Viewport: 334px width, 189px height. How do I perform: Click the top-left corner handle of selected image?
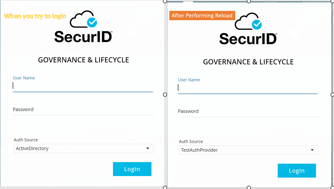[165, 1]
